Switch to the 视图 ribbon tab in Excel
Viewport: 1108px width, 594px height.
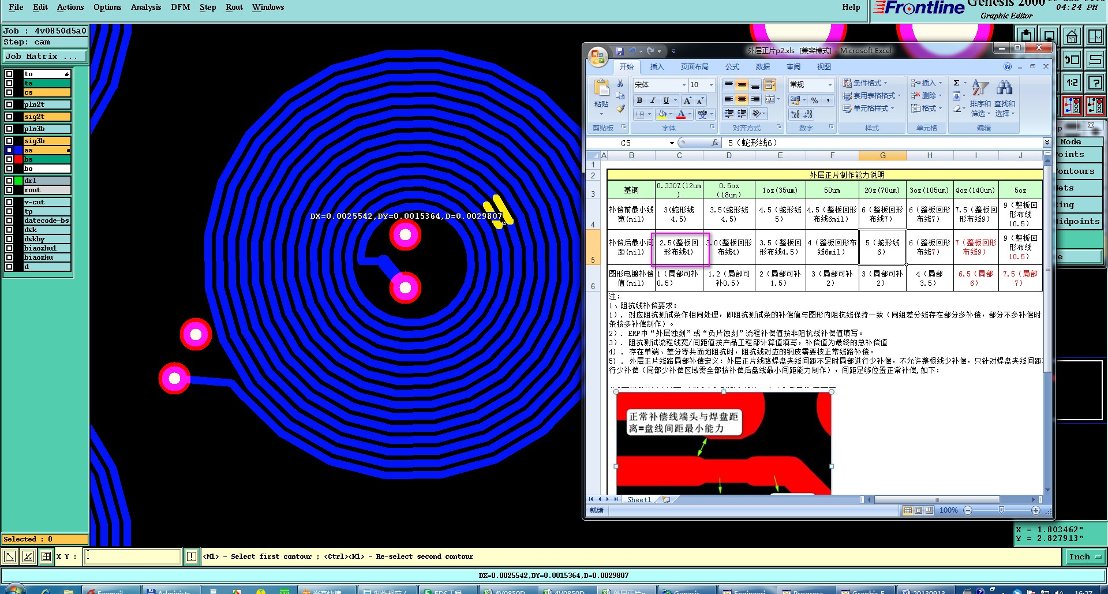824,67
